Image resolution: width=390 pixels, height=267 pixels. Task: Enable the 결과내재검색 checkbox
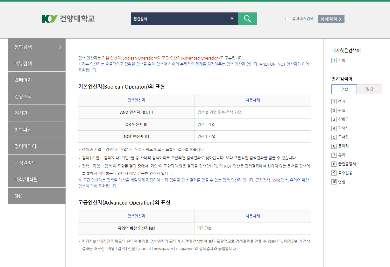[x=288, y=19]
